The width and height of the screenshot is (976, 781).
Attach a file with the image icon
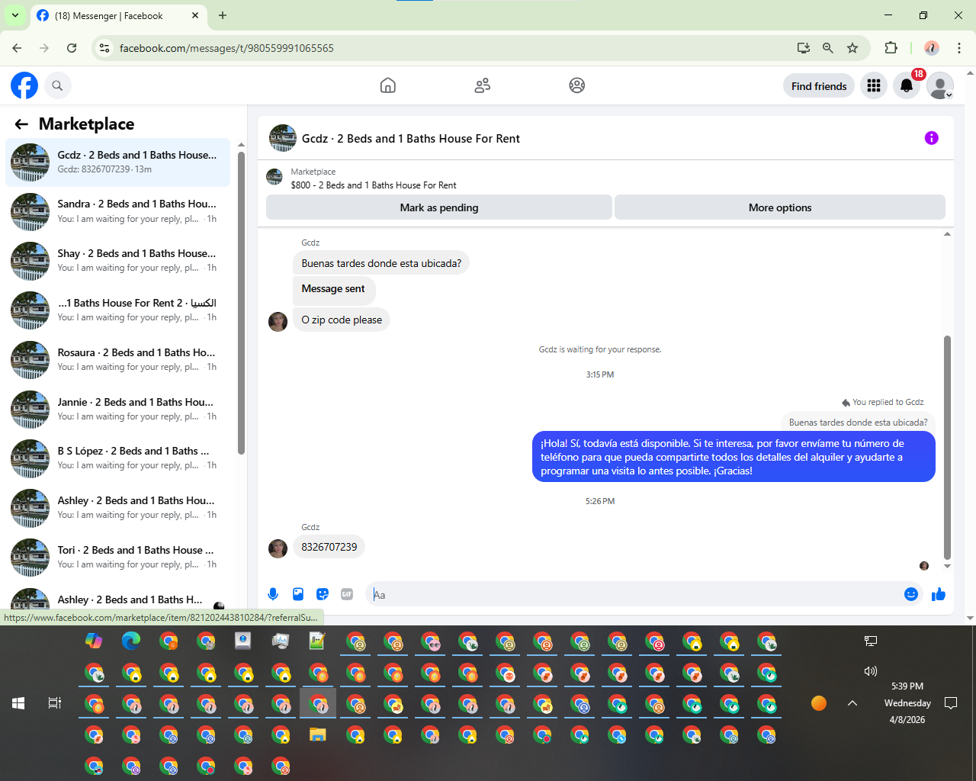pos(298,594)
